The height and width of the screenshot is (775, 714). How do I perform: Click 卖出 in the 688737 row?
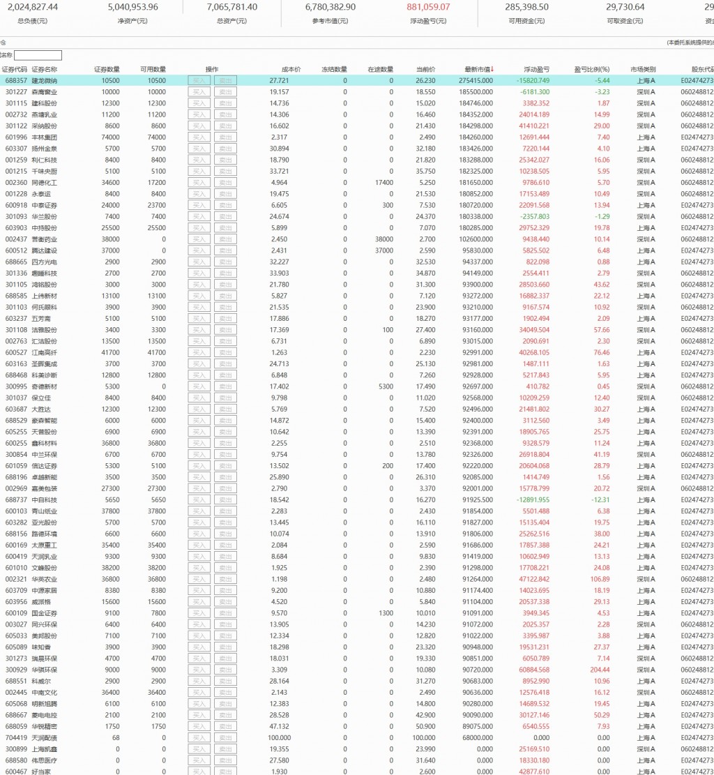(225, 499)
